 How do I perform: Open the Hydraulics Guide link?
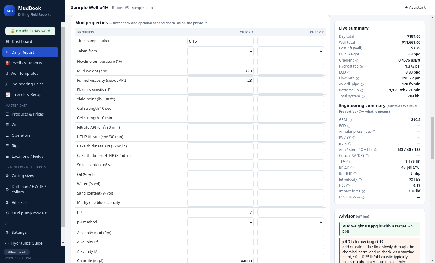pyautogui.click(x=30, y=243)
